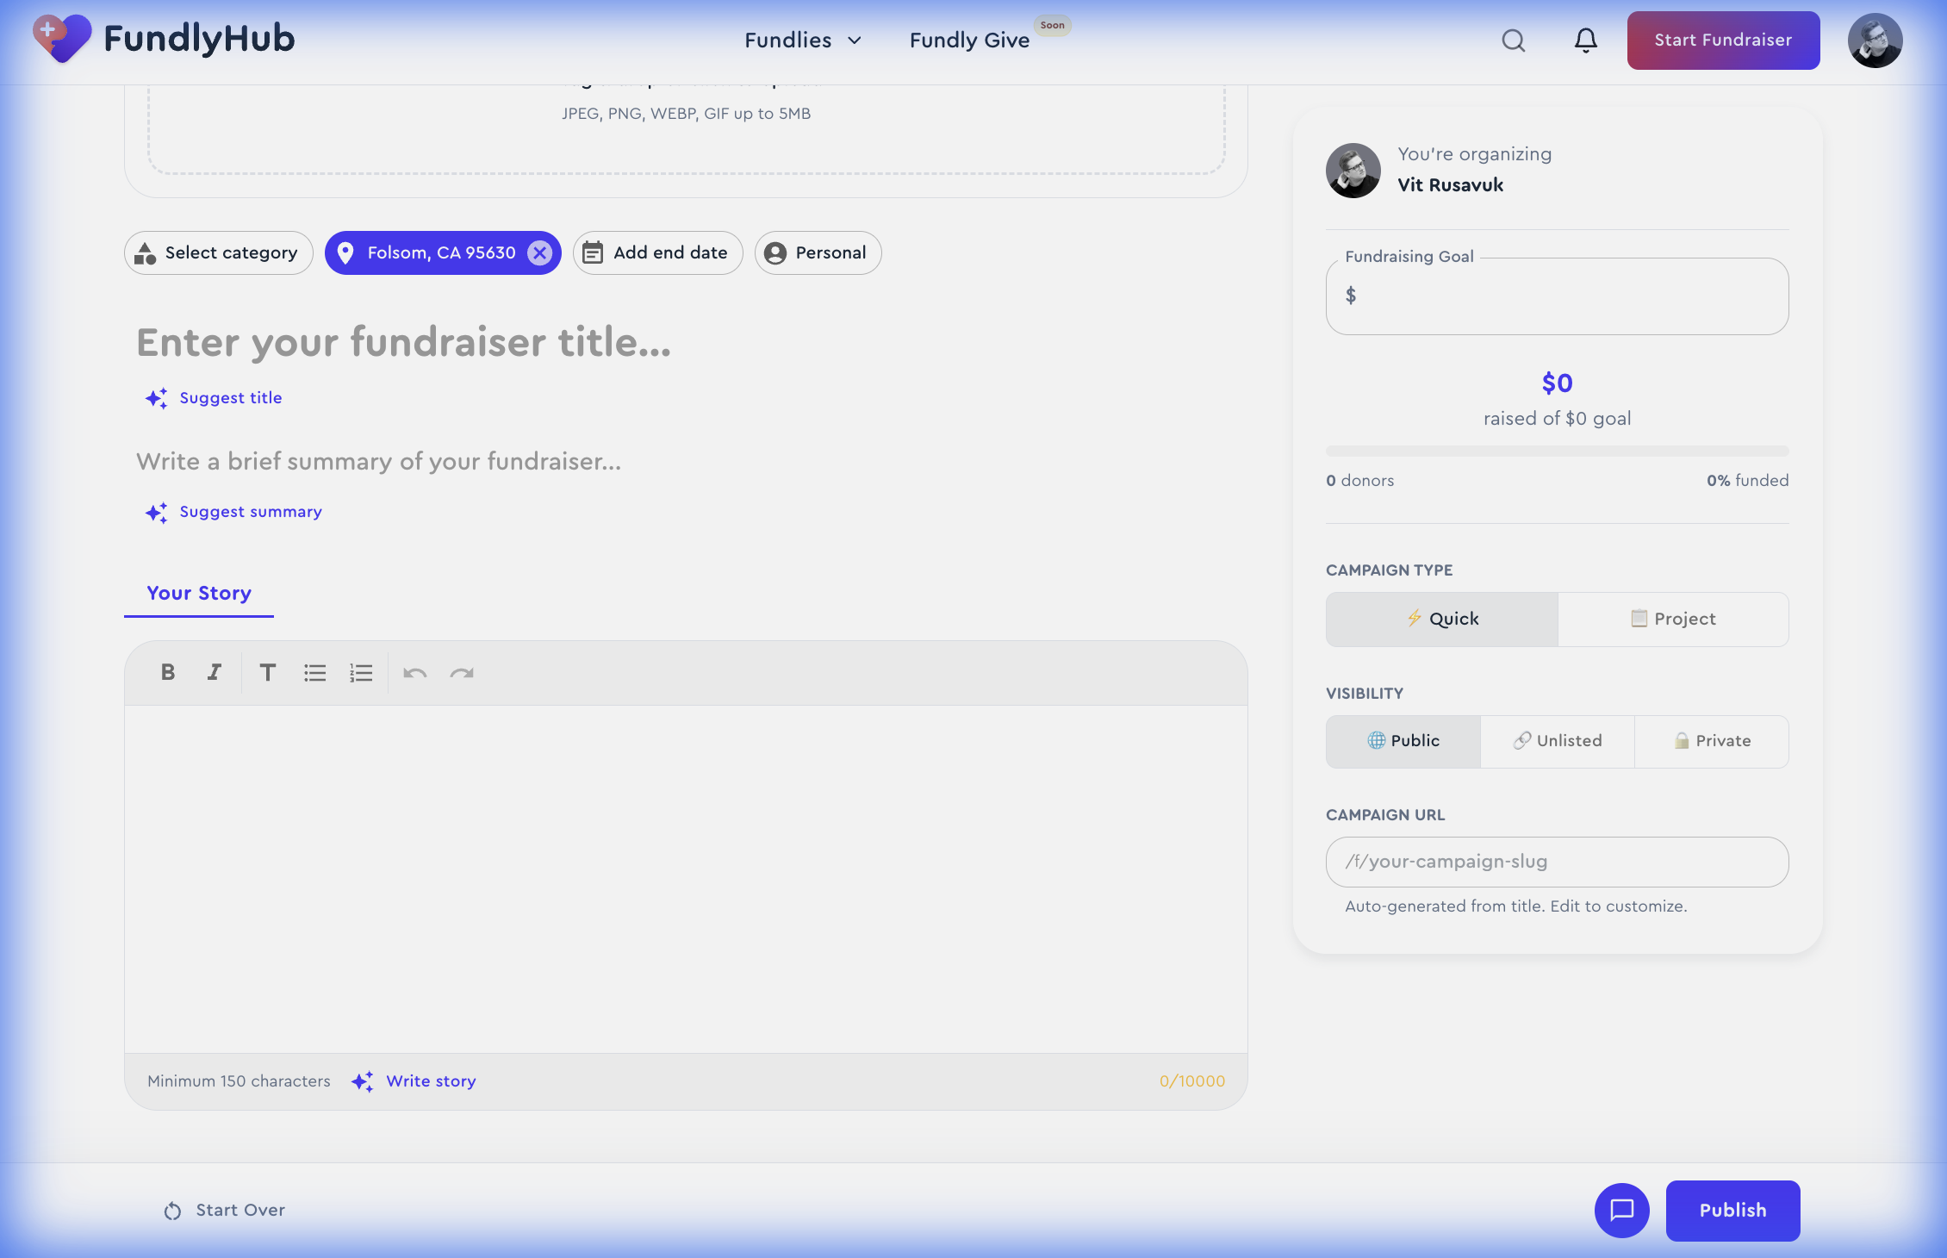Remove the Folsom, CA location tag
Image resolution: width=1947 pixels, height=1258 pixels.
540,252
